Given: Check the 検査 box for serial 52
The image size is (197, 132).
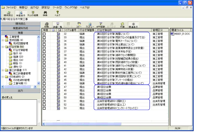Looking at the screenshot, I should (44, 105).
